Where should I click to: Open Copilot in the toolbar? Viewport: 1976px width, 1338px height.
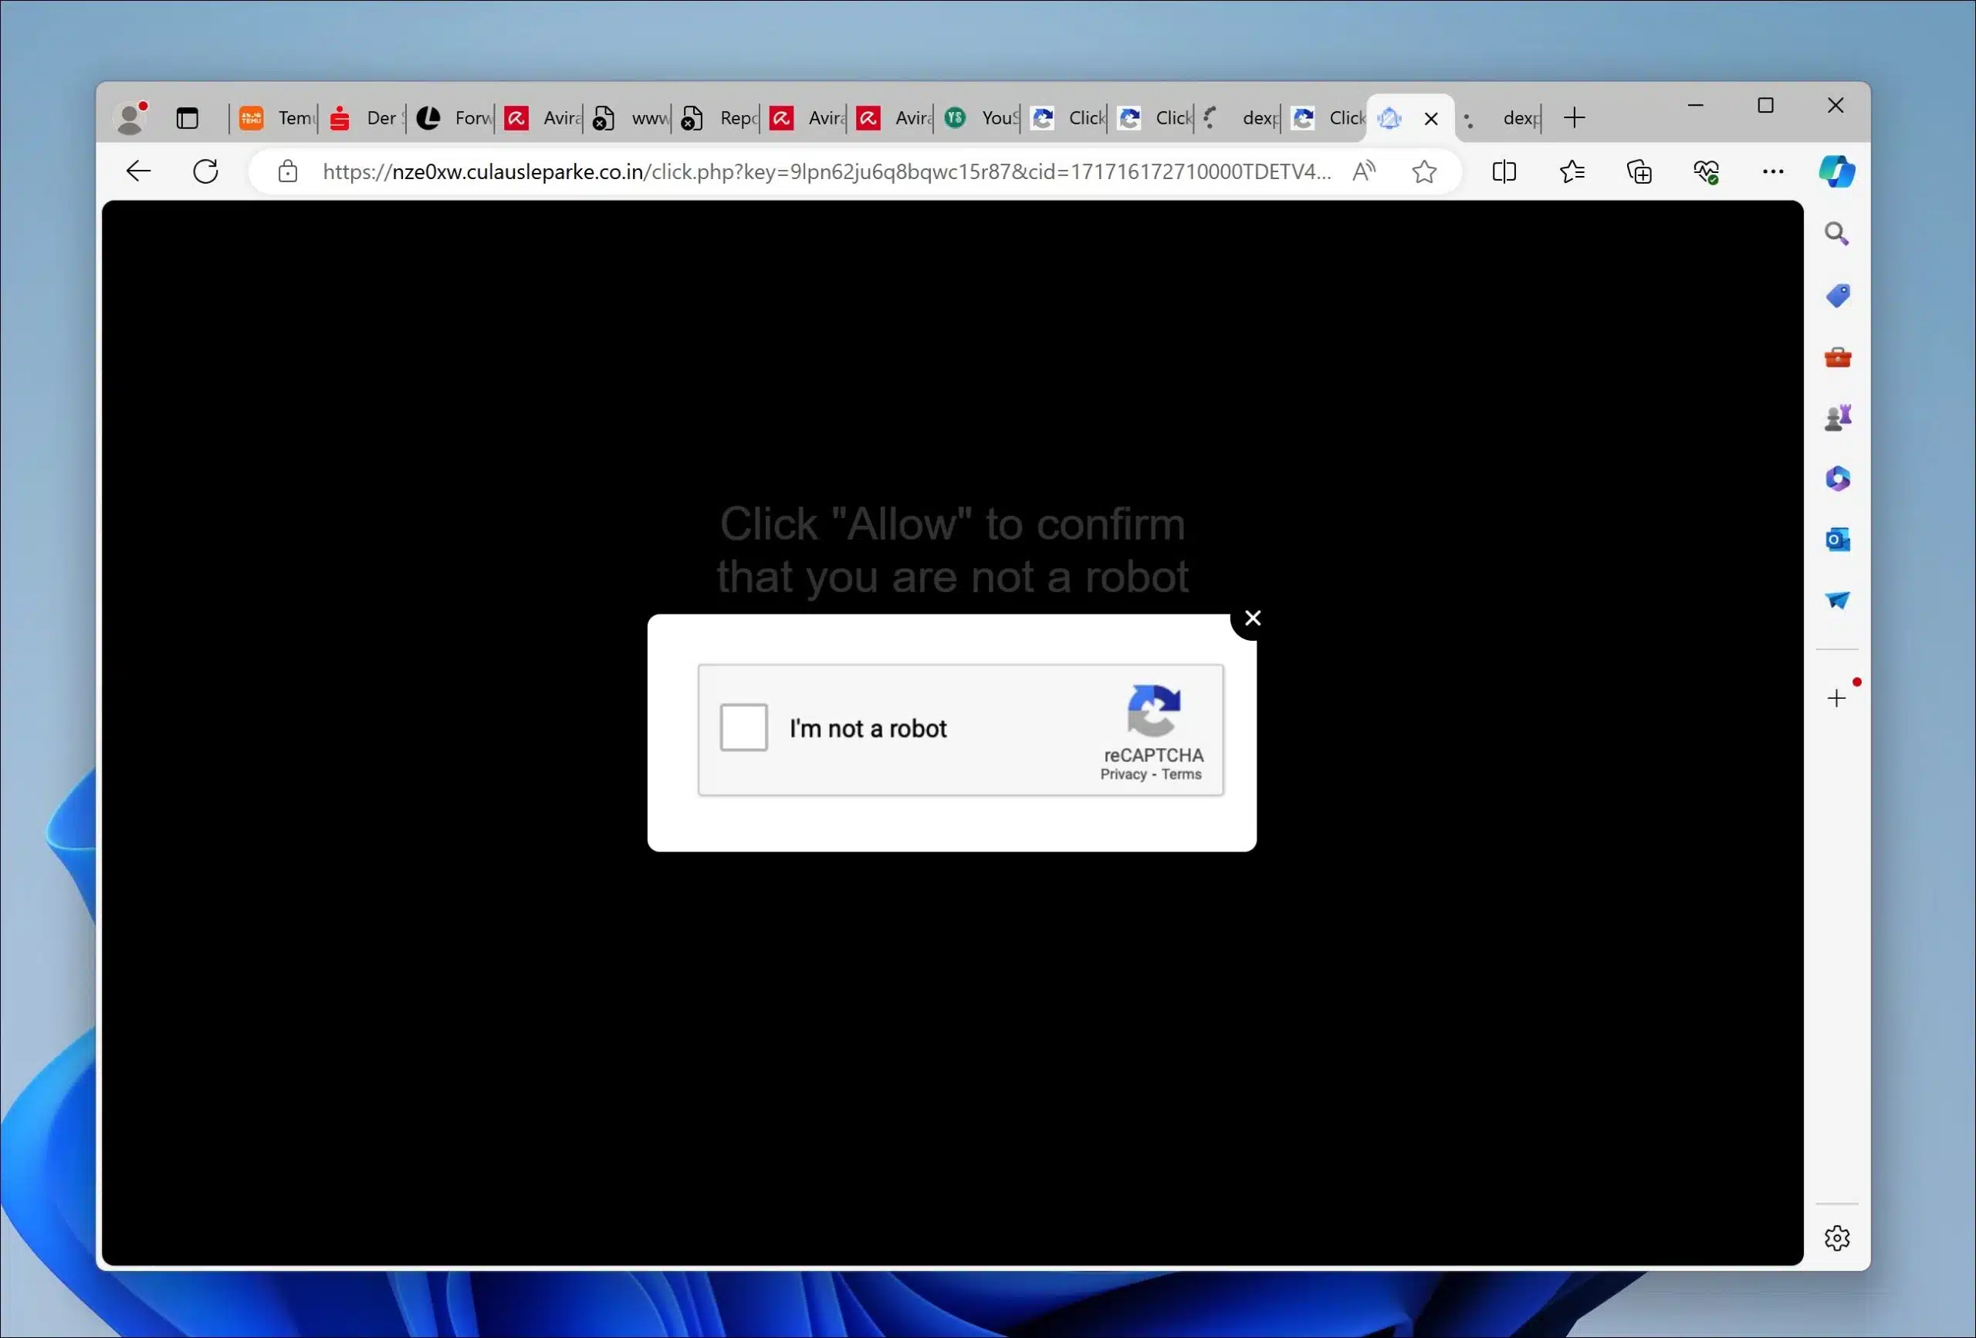coord(1836,172)
